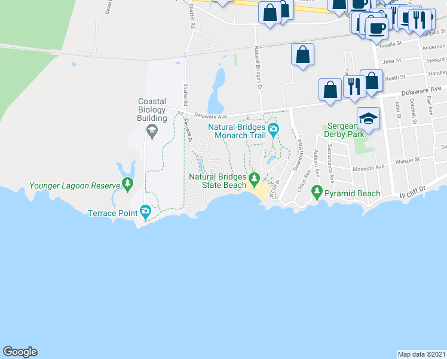Viewport: 447px width, 359px height.
Task: Click the Natural Bridges State Beach label text
Action: click(x=218, y=181)
